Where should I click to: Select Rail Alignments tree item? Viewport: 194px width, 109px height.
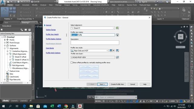point(18,65)
